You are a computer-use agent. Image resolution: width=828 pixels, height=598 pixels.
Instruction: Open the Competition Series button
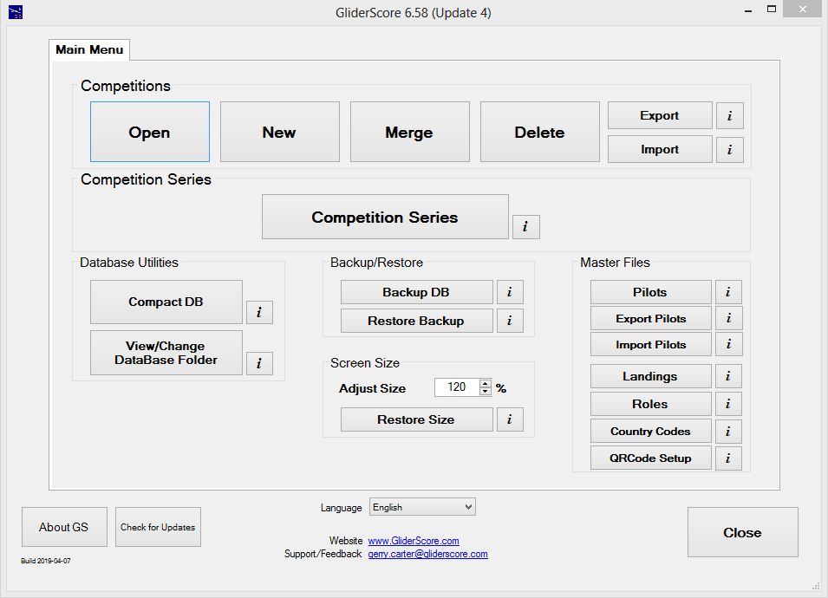pos(386,217)
